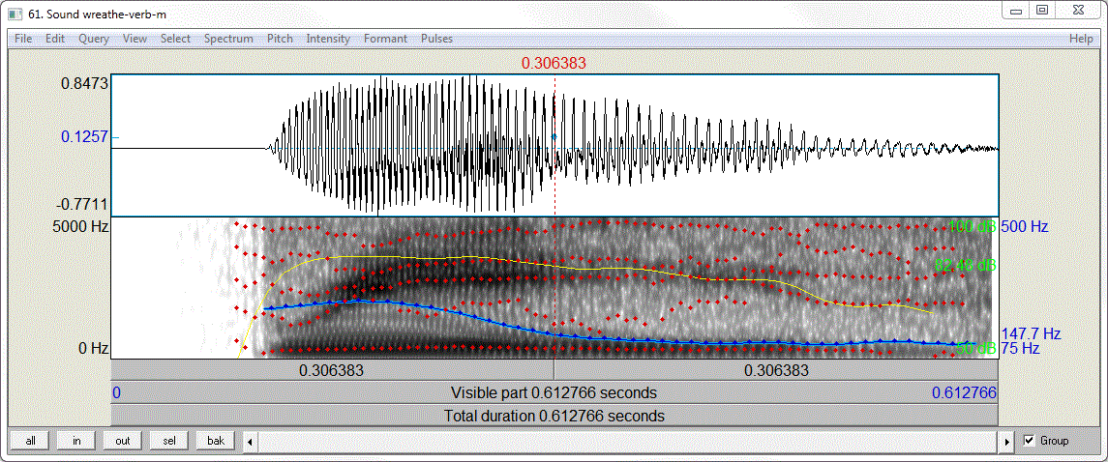Open the Pulses menu
Screen dimensions: 1108x462
tap(436, 39)
